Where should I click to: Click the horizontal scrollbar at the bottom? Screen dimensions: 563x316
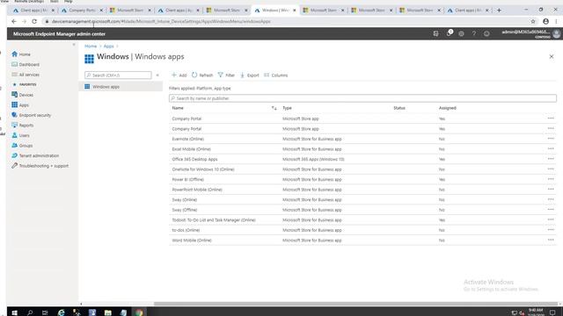355,304
